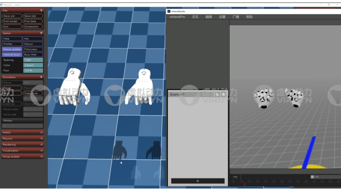Click the right robotic hand in mHandStudio viewport
Screen dimensions: 341x191
click(294, 98)
